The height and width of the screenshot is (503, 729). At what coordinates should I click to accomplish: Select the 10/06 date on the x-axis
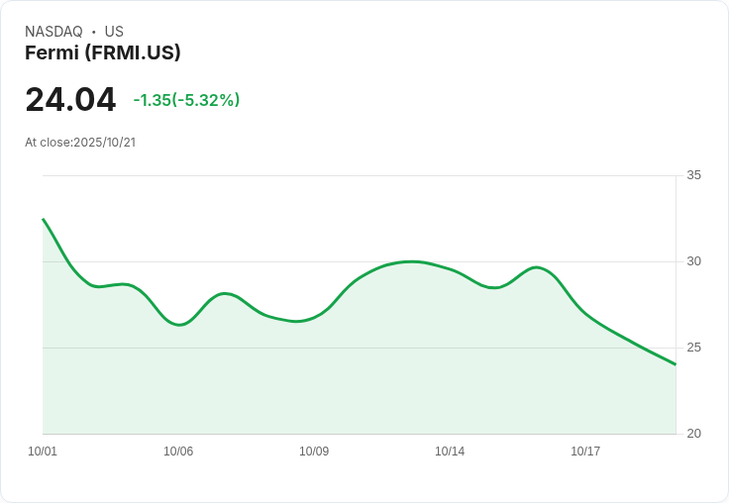click(178, 452)
